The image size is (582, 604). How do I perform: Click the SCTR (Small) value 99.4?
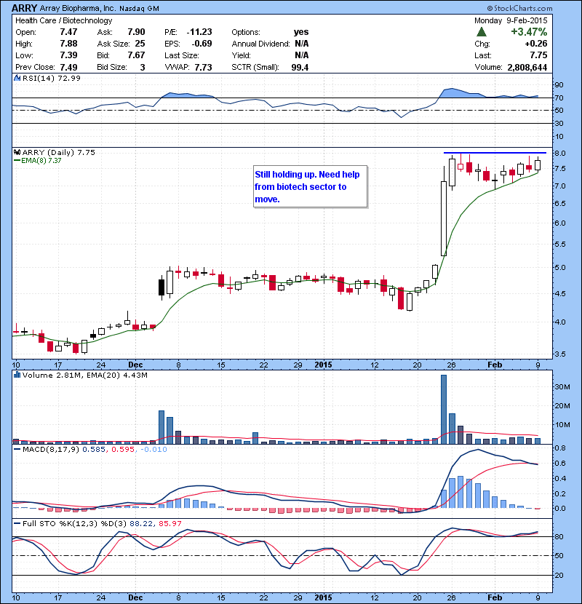tap(300, 67)
